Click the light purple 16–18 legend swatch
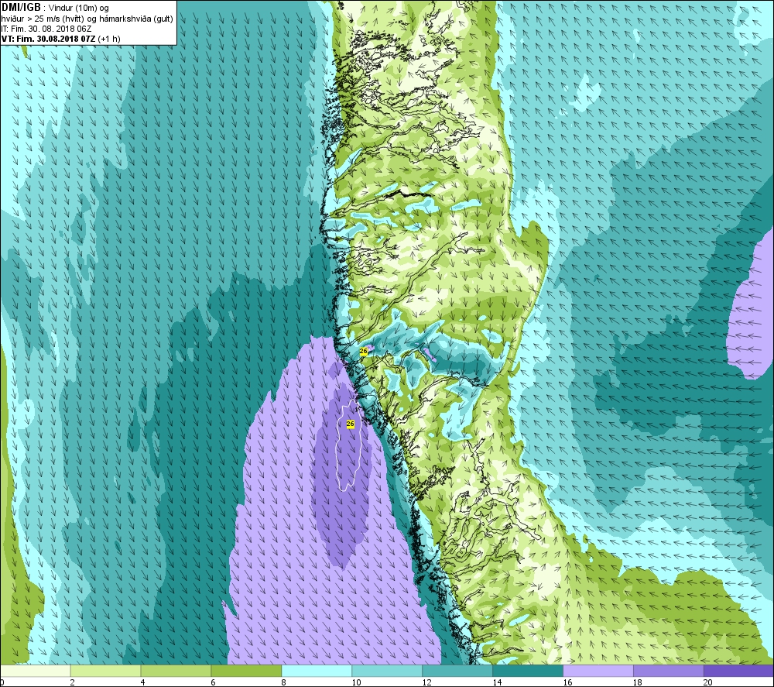 pyautogui.click(x=598, y=671)
